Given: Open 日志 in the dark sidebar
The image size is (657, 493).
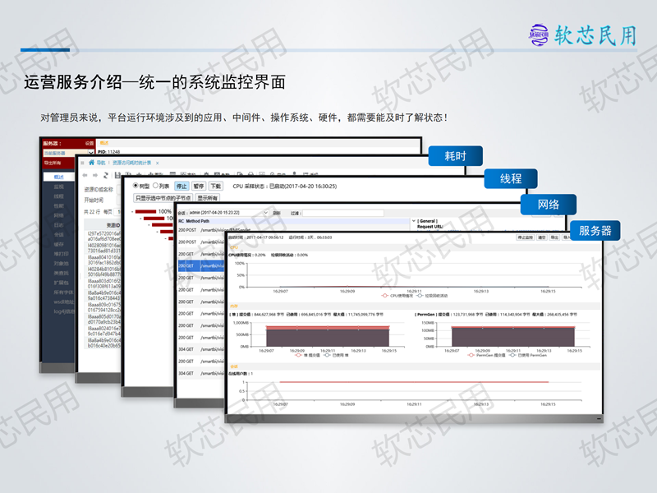Looking at the screenshot, I should coord(58,225).
